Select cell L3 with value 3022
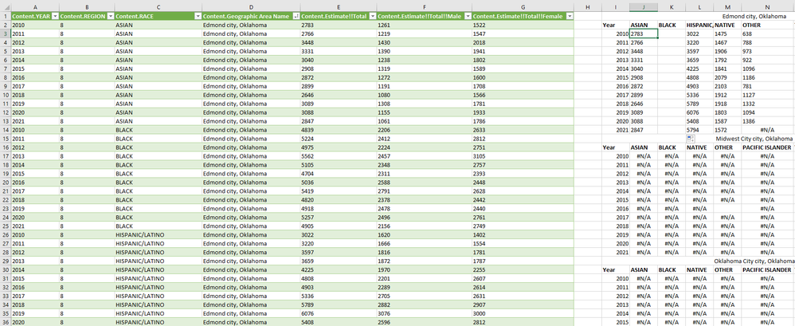Image resolution: width=795 pixels, height=326 pixels. [x=699, y=34]
